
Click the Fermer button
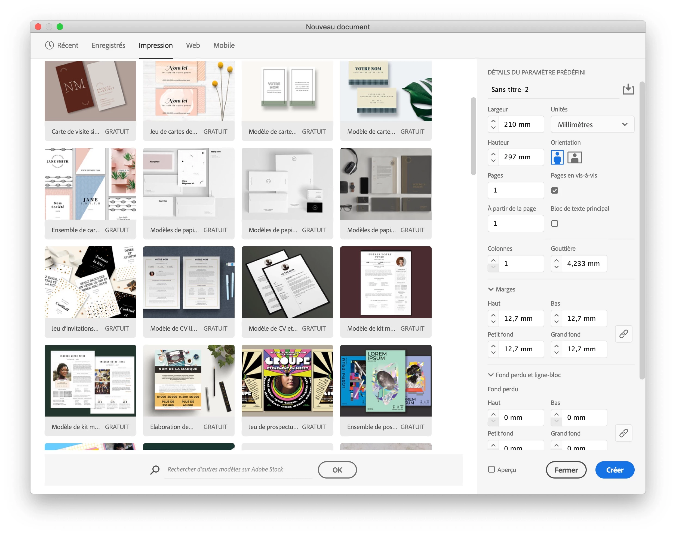coord(566,470)
